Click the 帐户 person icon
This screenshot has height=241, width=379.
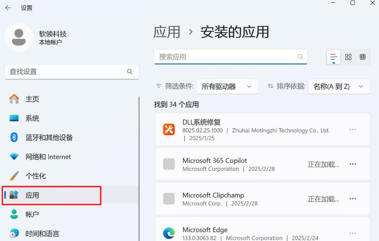tap(14, 214)
